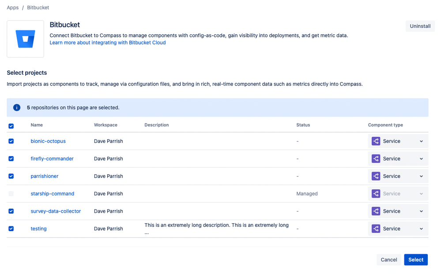Screen dimensions: 441x274
Task: Confirm with the Select button
Action: [416, 260]
